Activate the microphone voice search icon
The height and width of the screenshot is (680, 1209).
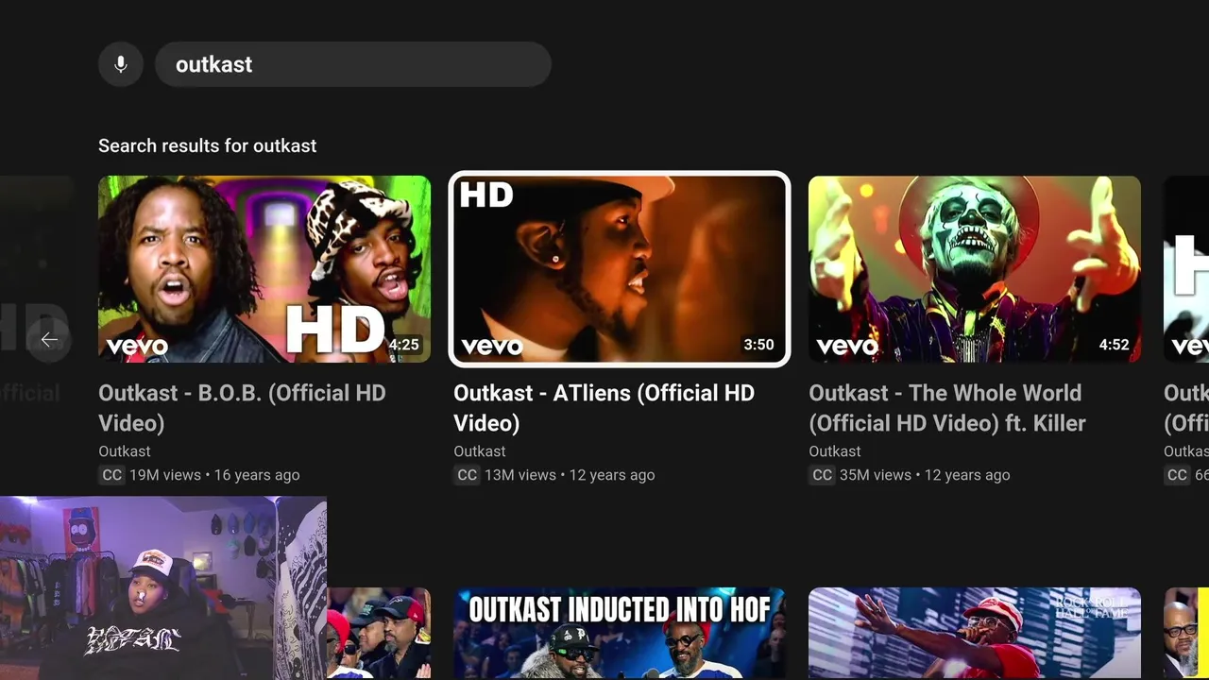point(121,64)
